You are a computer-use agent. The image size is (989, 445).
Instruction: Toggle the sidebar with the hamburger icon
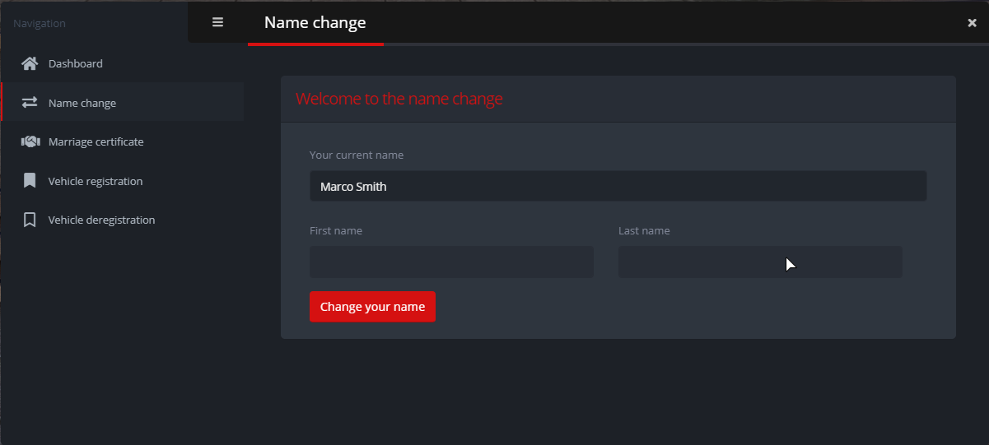tap(217, 22)
